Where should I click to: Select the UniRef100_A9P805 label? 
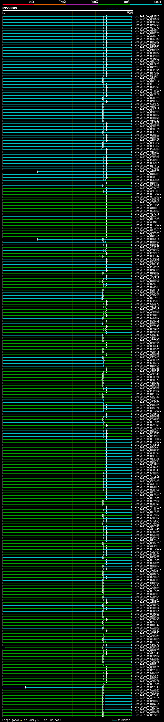(x=147, y=70)
